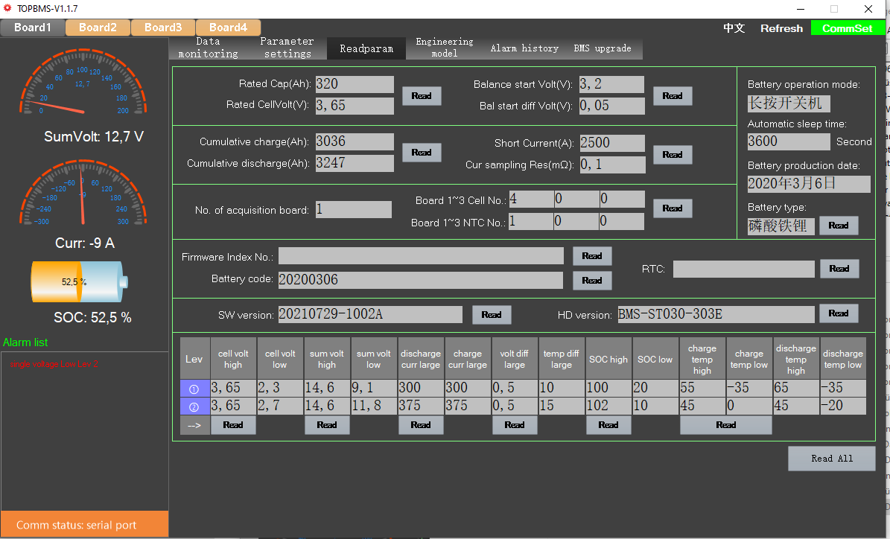Click the green CommSet button
This screenshot has height=539, width=890.
pos(848,28)
